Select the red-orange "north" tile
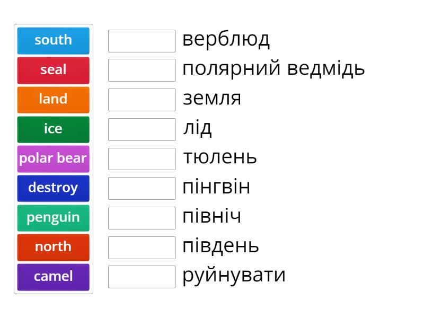The image size is (424, 318). 53,247
